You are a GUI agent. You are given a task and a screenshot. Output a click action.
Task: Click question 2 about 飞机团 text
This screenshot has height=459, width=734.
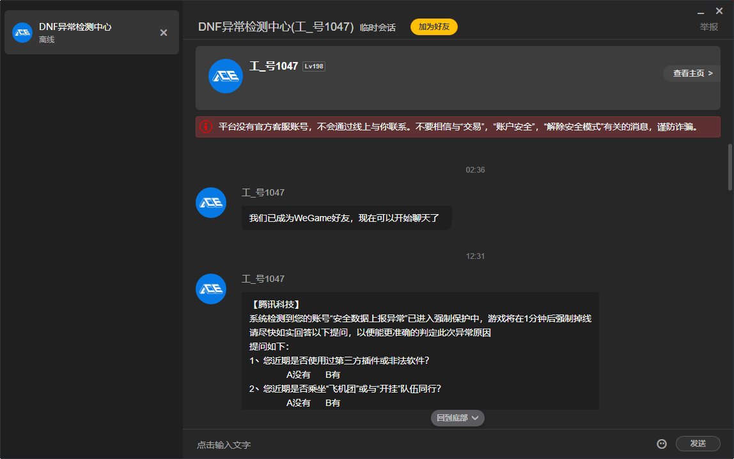tap(345, 389)
